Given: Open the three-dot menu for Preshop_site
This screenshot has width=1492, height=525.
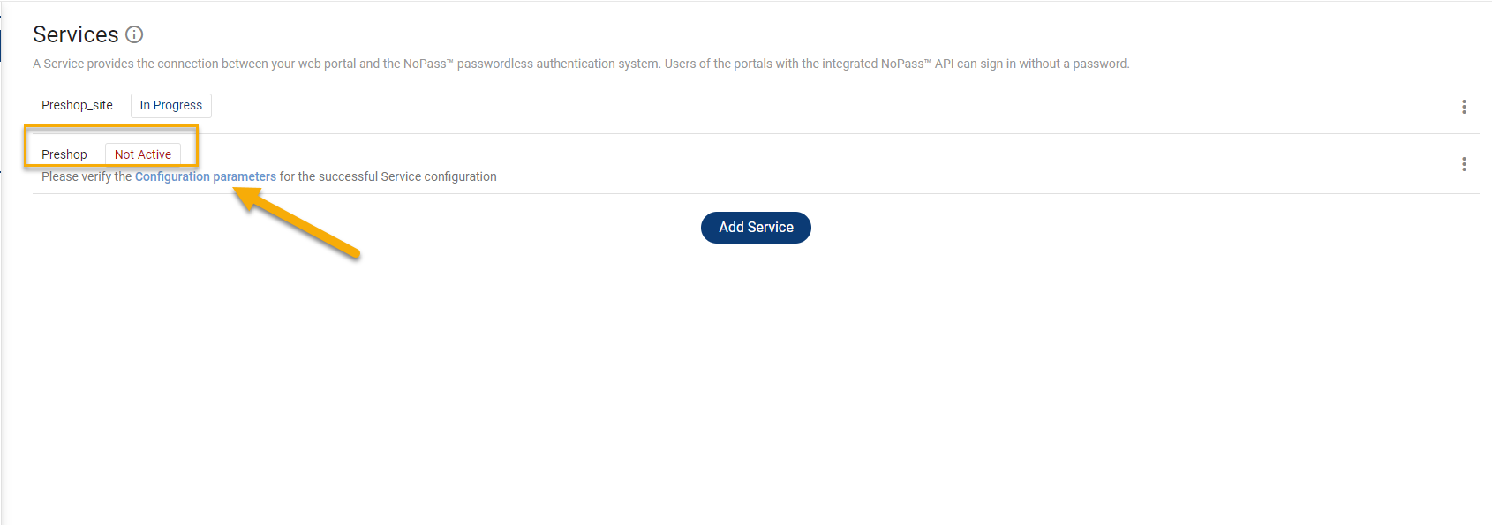Looking at the screenshot, I should tap(1464, 107).
